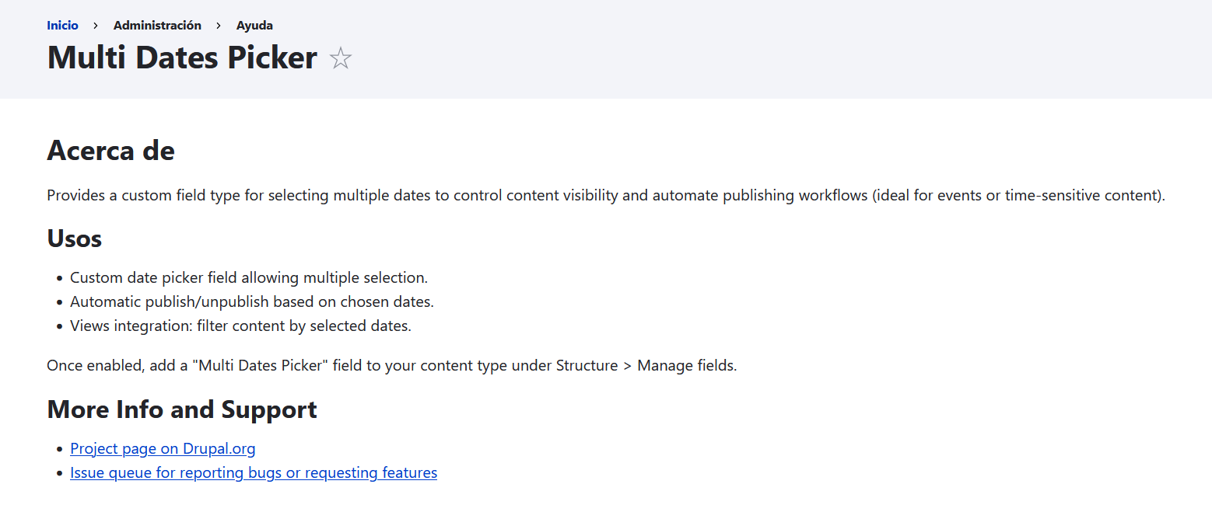Click bullet point before Issue queue link
The width and height of the screenshot is (1212, 505).
60,473
